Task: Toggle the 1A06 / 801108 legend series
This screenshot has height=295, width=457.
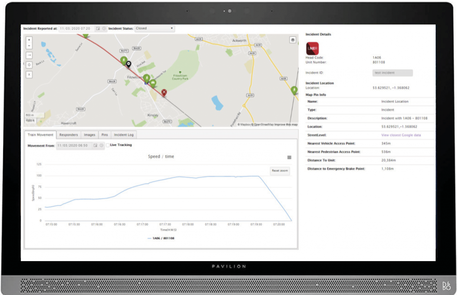Action: tap(161, 238)
